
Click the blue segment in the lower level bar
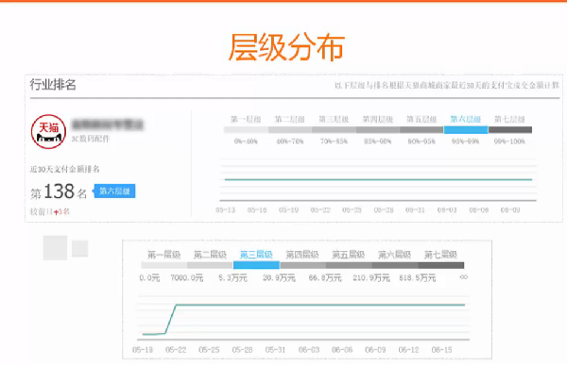point(256,265)
